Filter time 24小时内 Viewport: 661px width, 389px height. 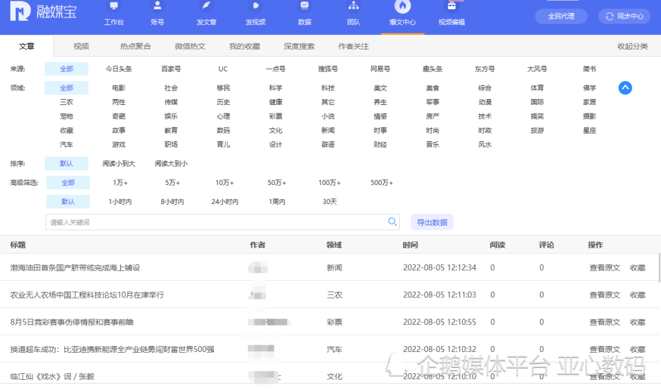click(225, 201)
